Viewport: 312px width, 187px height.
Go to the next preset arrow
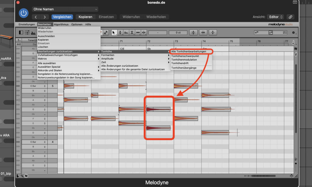click(44, 17)
